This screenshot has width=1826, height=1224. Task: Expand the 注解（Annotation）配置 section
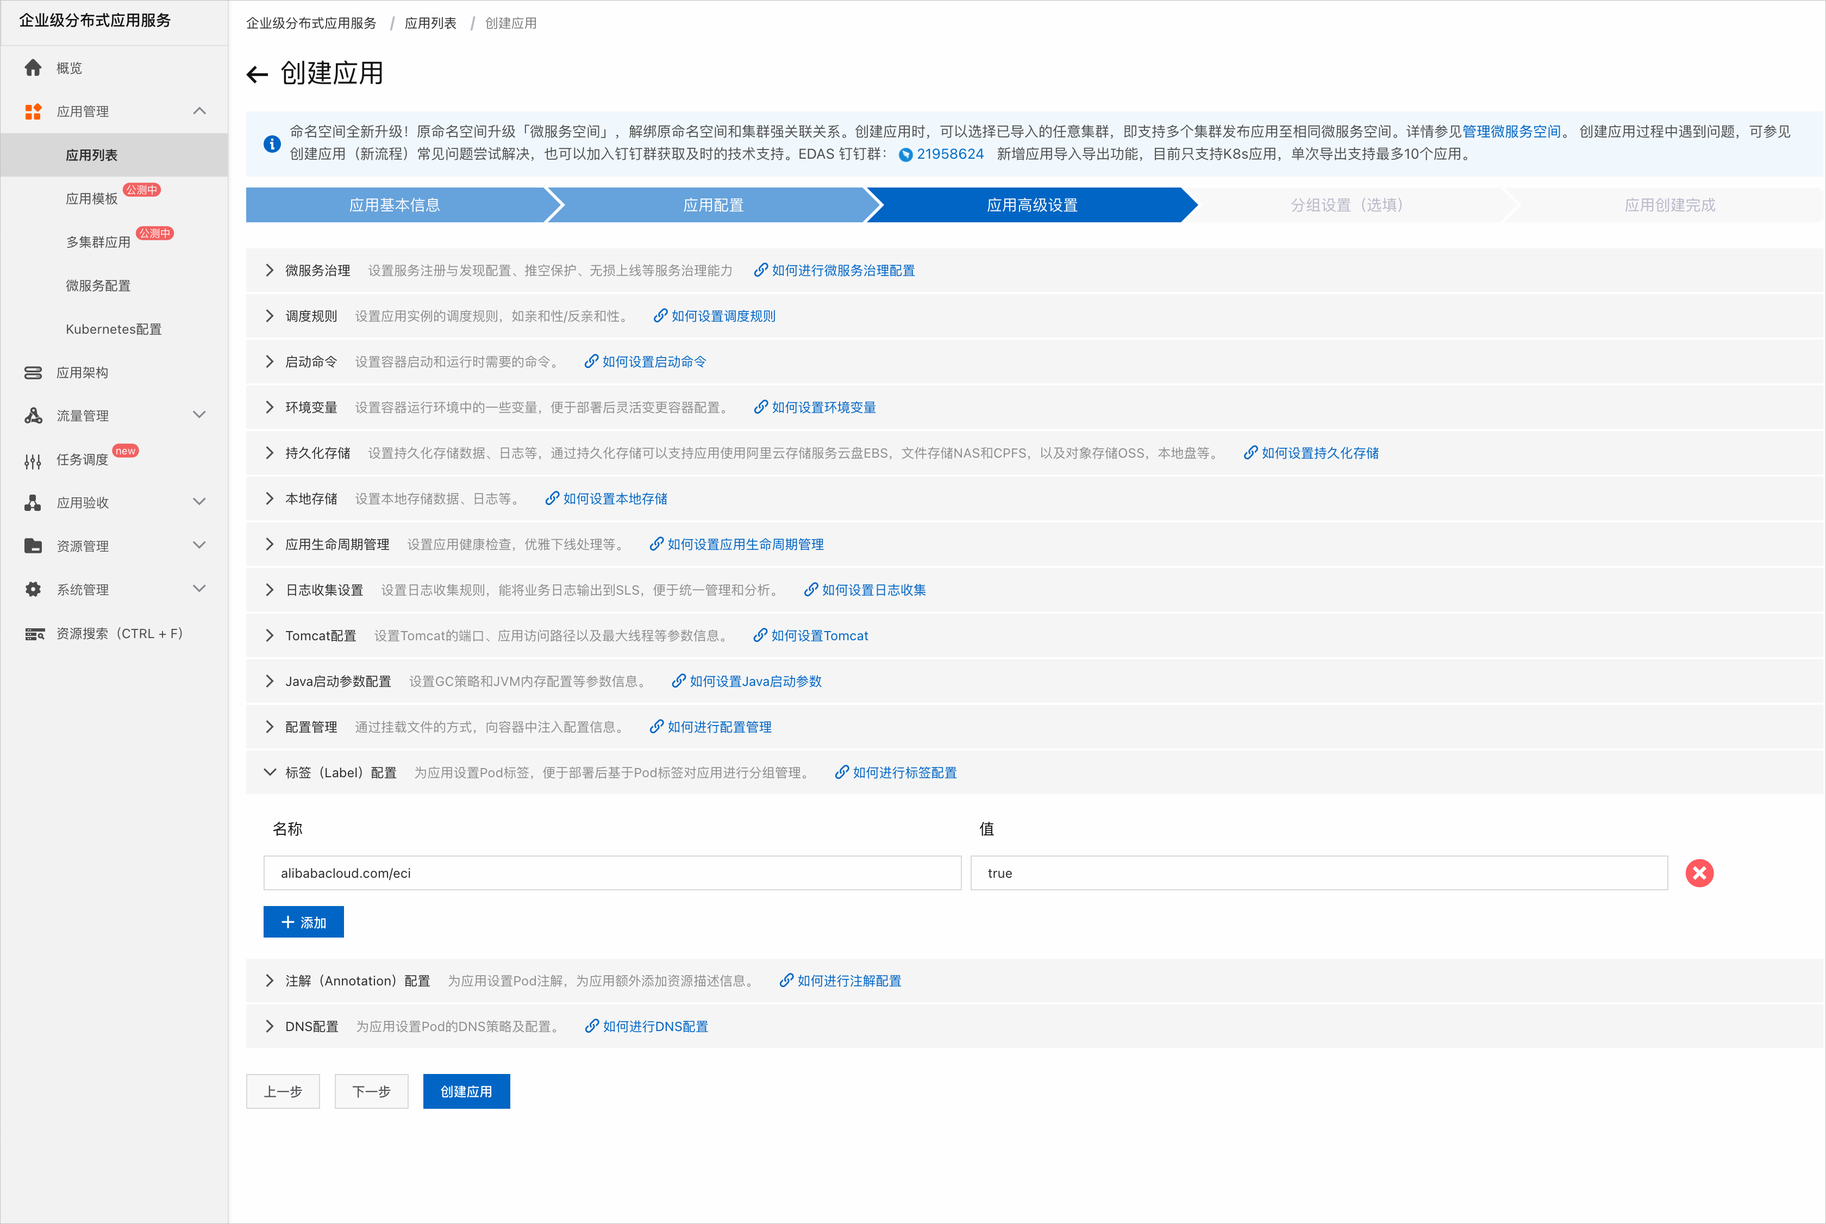(269, 981)
